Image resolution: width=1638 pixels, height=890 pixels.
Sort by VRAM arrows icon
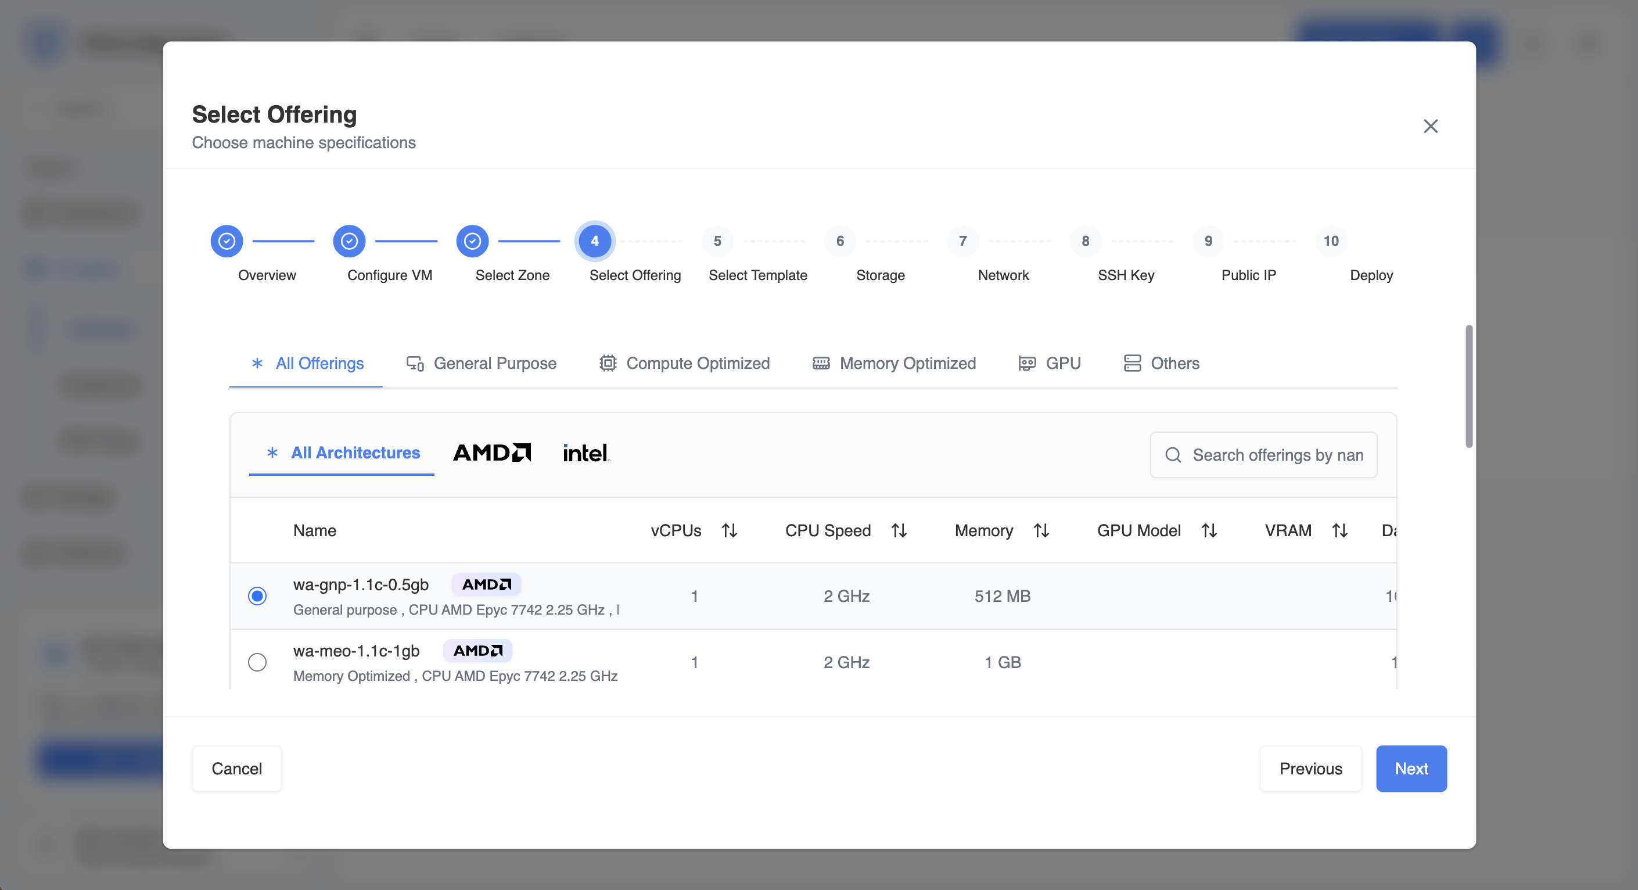pyautogui.click(x=1340, y=530)
